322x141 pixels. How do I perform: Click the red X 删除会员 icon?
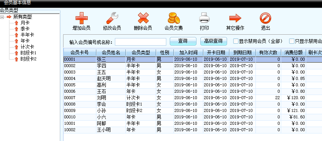pyautogui.click(x=143, y=18)
